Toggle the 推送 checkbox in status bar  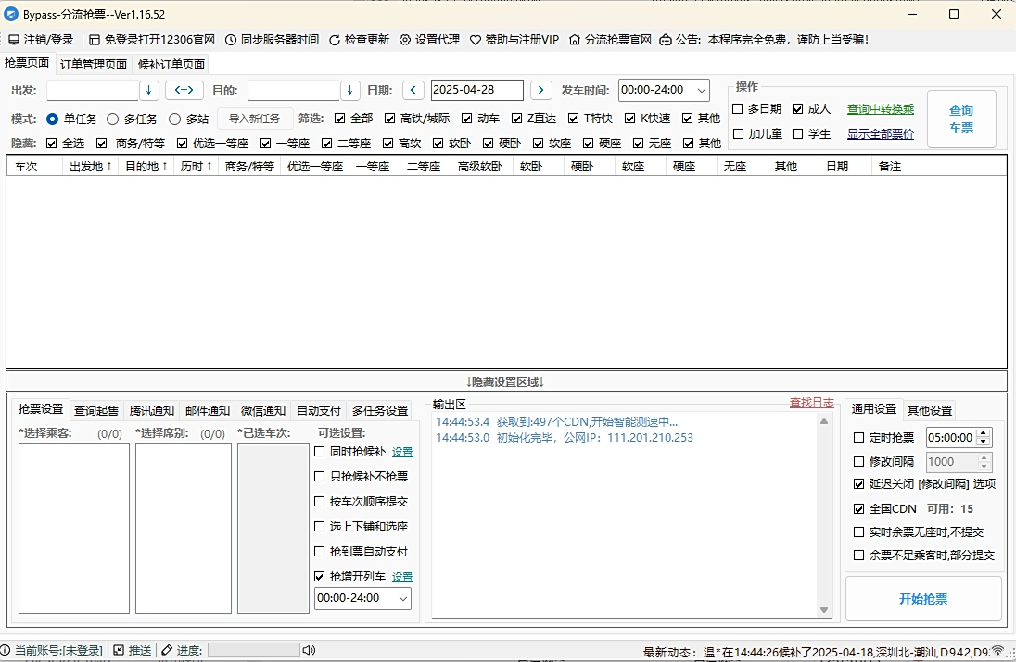(x=119, y=650)
